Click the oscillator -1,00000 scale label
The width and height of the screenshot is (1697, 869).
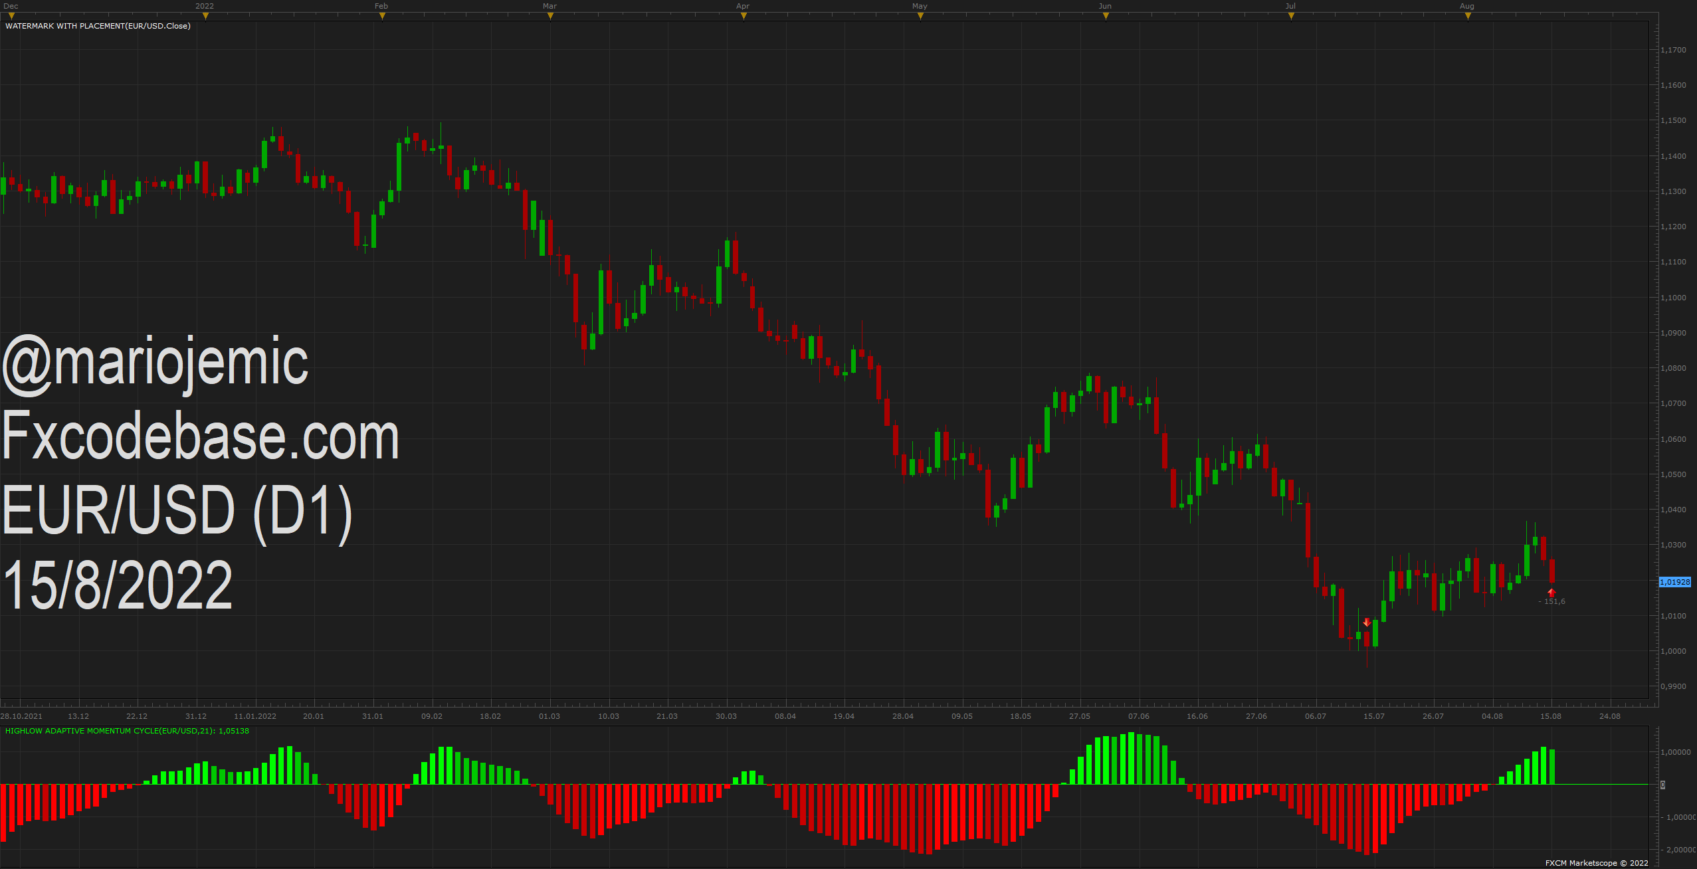click(1678, 817)
